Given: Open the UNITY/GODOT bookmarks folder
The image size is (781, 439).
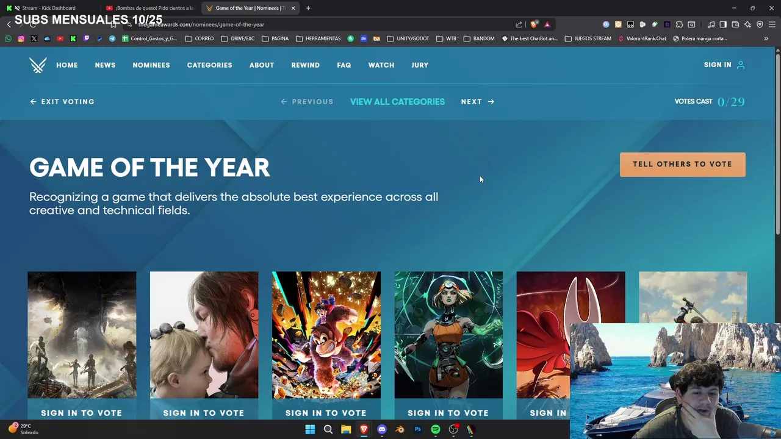Looking at the screenshot, I should tap(408, 38).
